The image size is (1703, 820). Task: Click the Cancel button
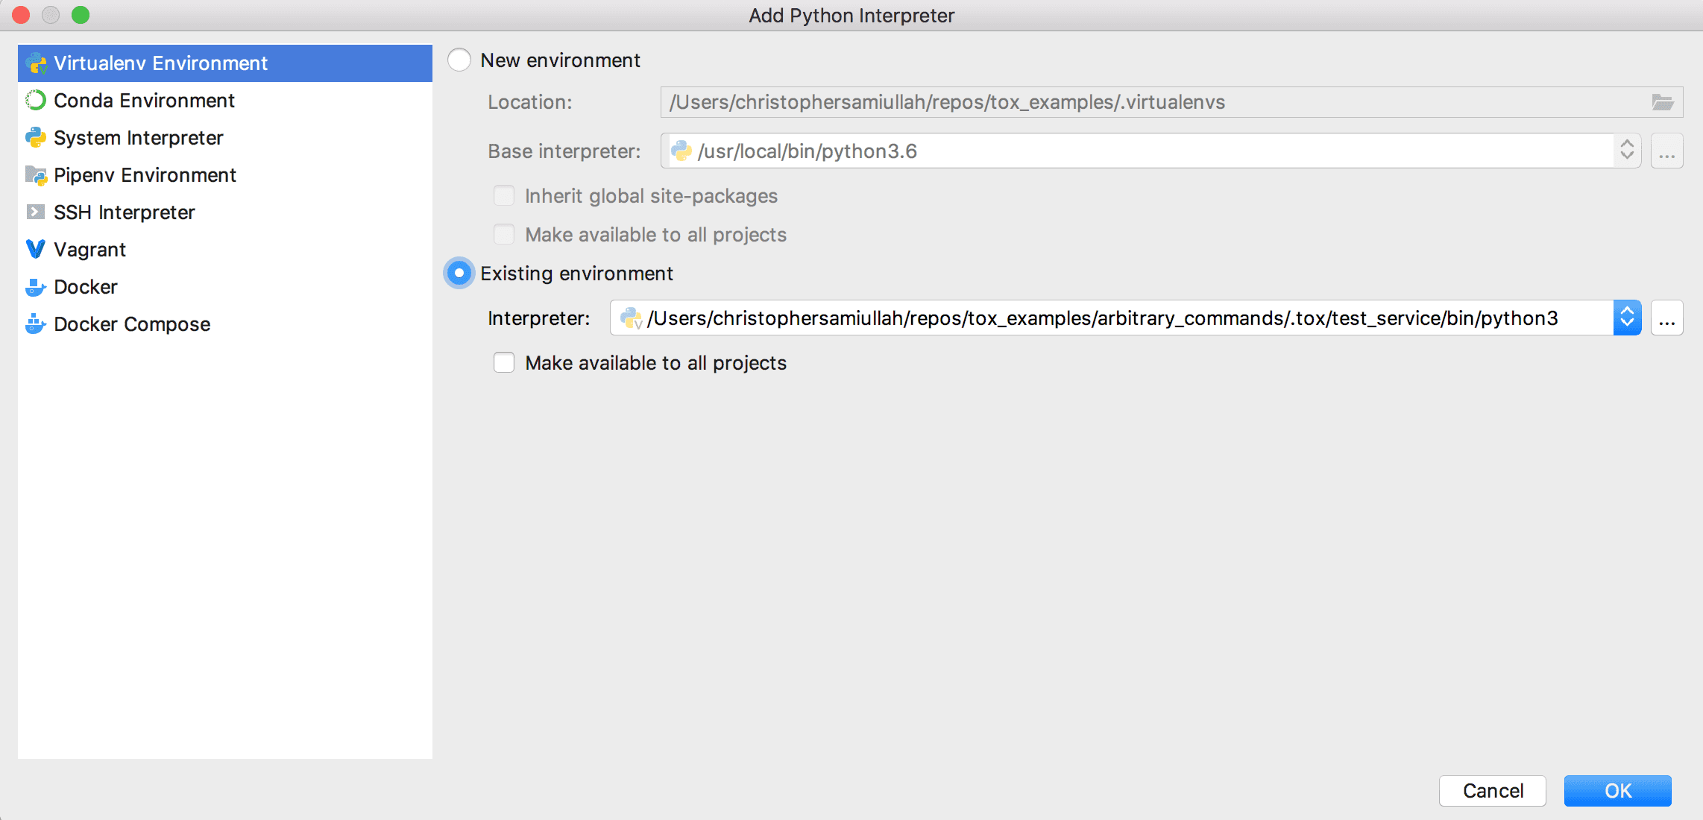[x=1492, y=791]
